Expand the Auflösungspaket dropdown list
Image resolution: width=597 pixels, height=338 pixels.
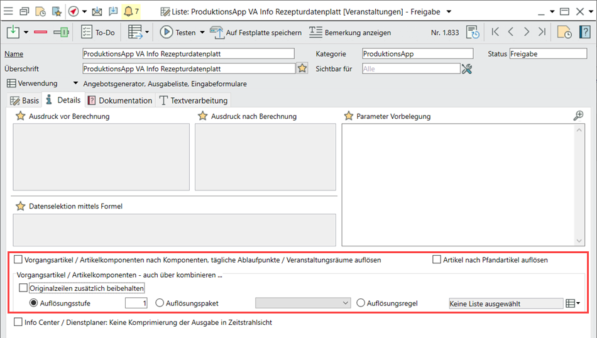[x=345, y=303]
